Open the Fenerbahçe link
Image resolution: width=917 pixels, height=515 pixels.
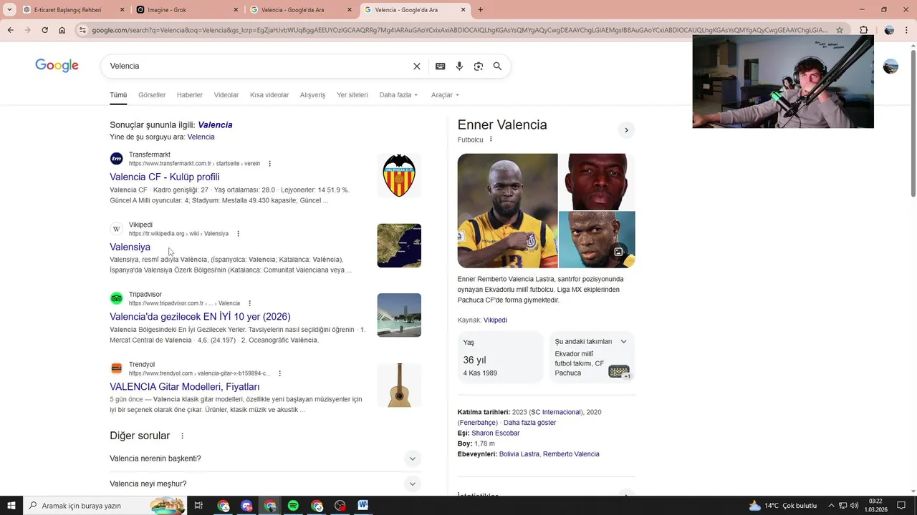coord(478,423)
